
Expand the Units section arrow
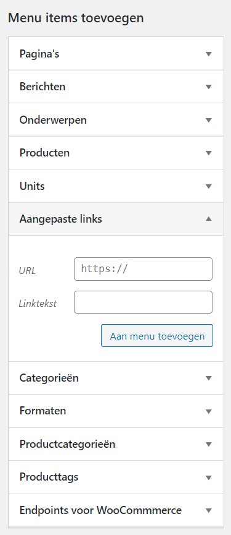209,186
